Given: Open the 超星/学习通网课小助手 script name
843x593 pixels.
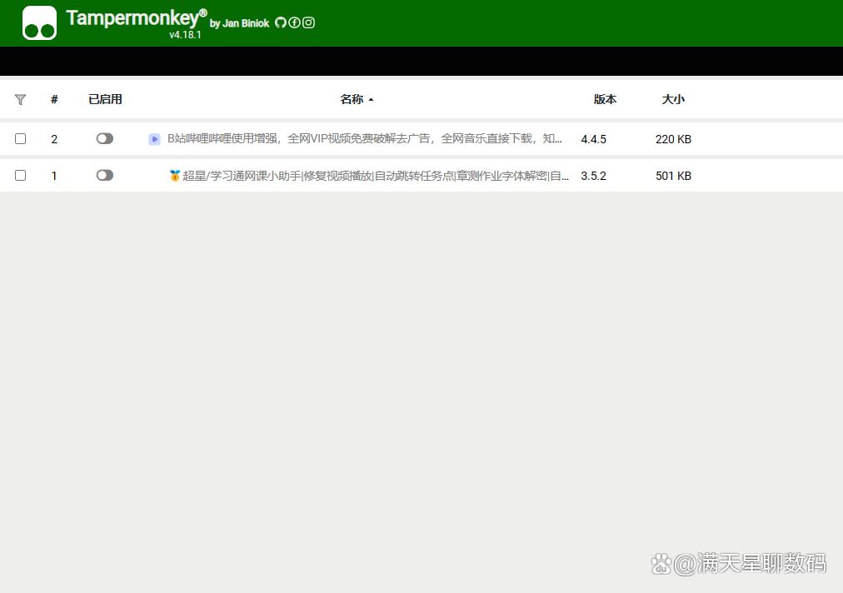Looking at the screenshot, I should (x=376, y=176).
